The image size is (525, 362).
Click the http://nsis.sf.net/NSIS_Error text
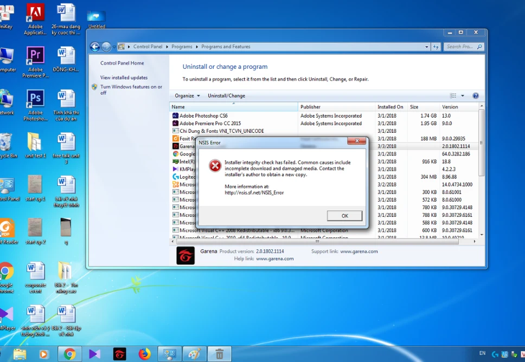click(x=254, y=193)
